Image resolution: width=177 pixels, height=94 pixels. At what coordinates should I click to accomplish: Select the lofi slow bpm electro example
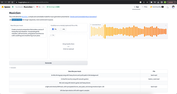click(75, 90)
